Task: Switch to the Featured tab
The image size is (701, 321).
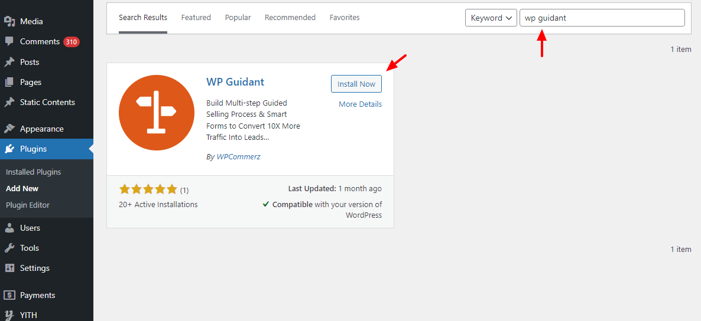Action: point(196,18)
